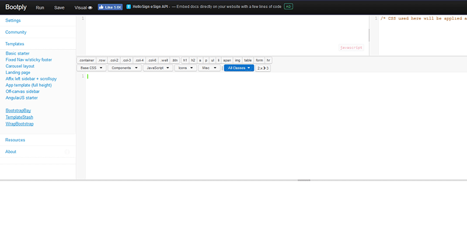This screenshot has width=467, height=233.
Task: Insert a .container snippet
Action: pos(86,61)
